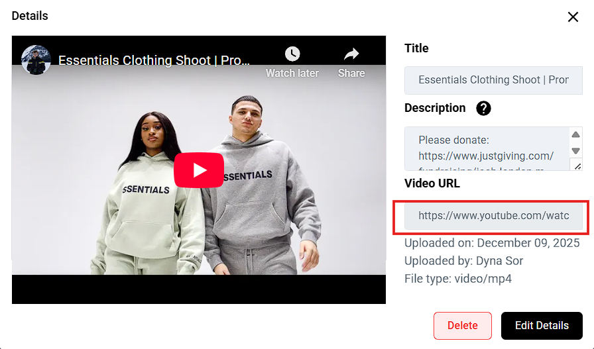
Task: Select the Video URL field
Action: (x=493, y=217)
